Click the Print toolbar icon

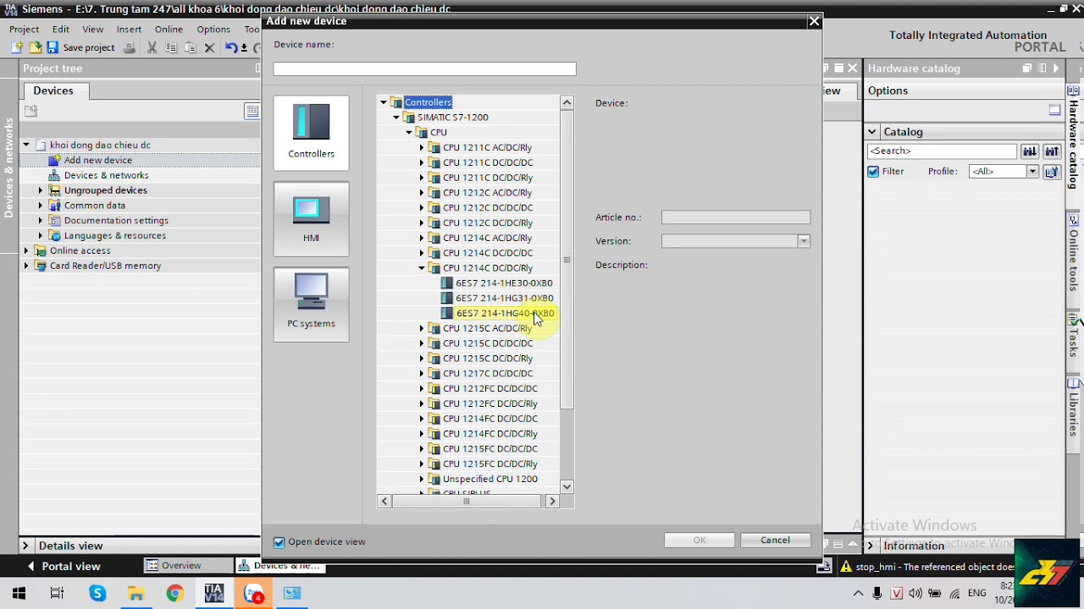(129, 48)
